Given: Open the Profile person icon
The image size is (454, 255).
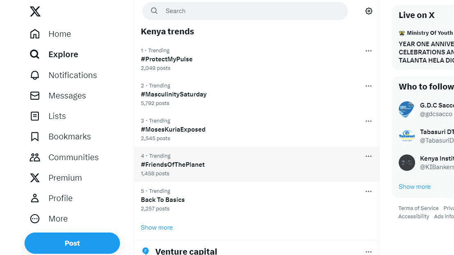Looking at the screenshot, I should coord(35,198).
